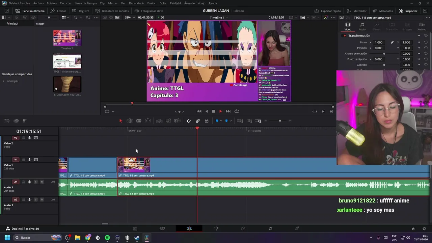Edit Zoom X value field
This screenshot has width=432, height=243.
pos(379,42)
